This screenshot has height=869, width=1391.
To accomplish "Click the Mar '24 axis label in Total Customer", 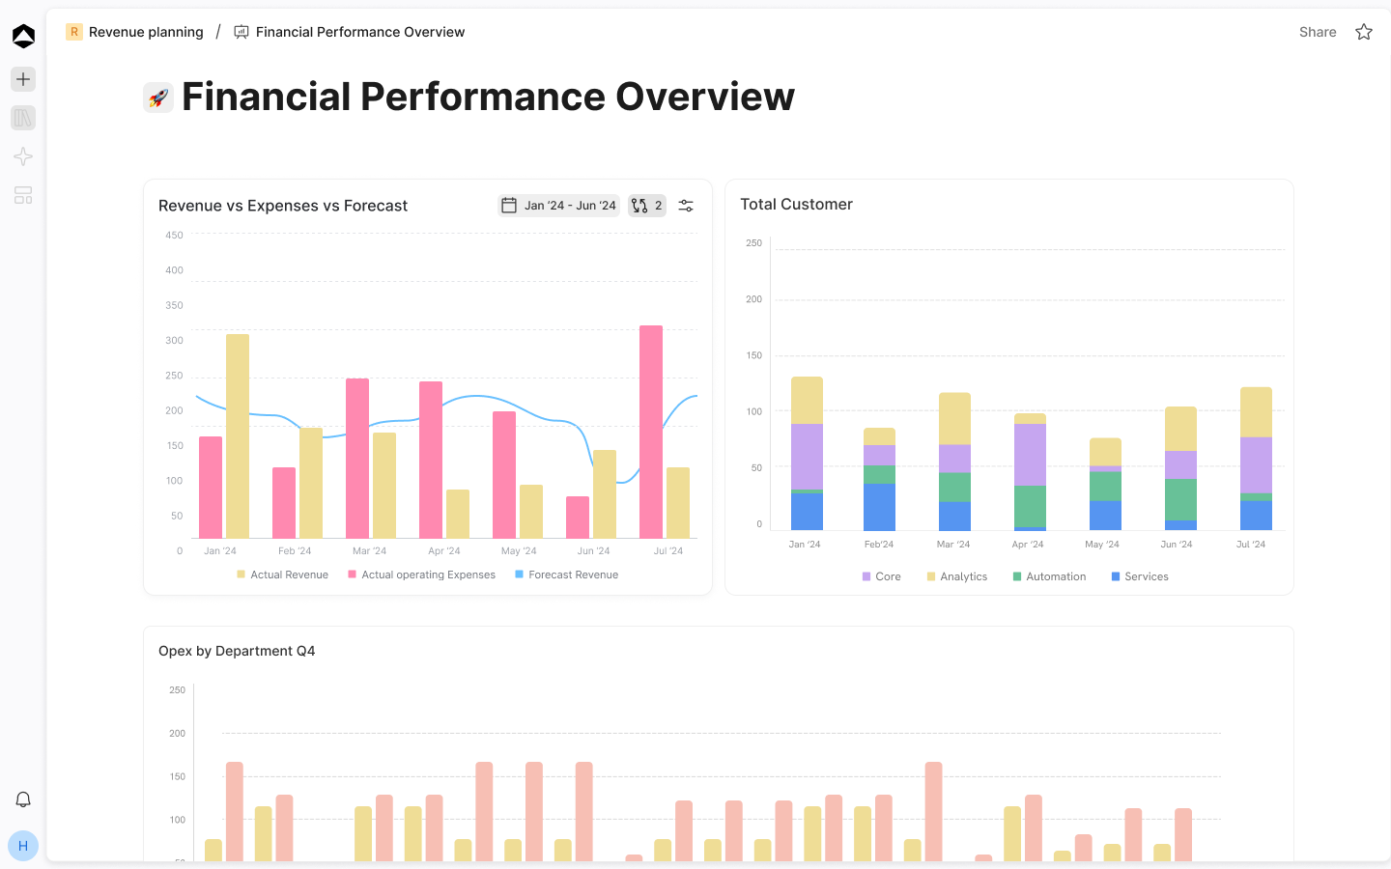I will click(953, 545).
